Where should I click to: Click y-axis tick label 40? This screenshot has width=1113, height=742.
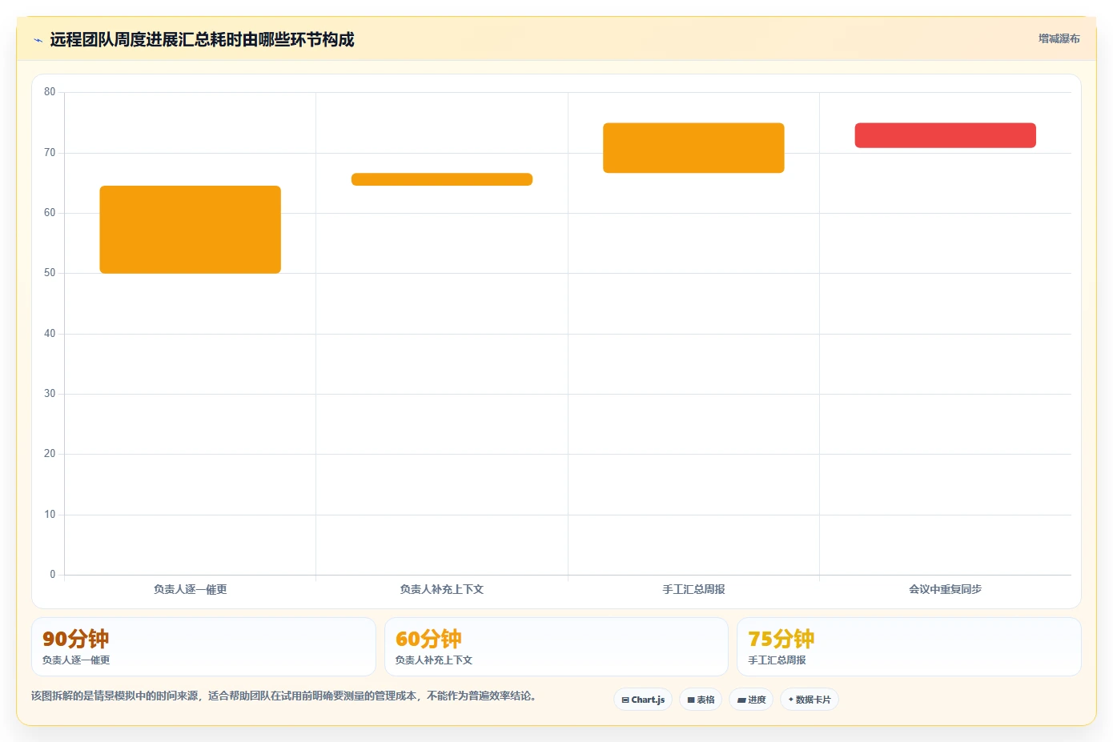[x=50, y=334]
